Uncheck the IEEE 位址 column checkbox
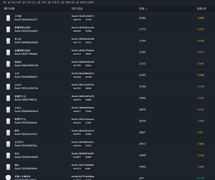The height and width of the screenshot is (180, 215). coord(24,2)
